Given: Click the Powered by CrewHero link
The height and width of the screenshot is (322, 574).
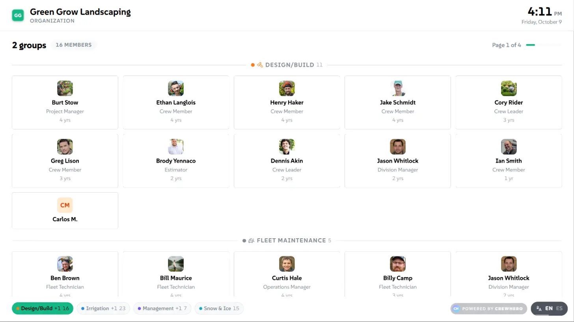Looking at the screenshot, I should (x=489, y=309).
